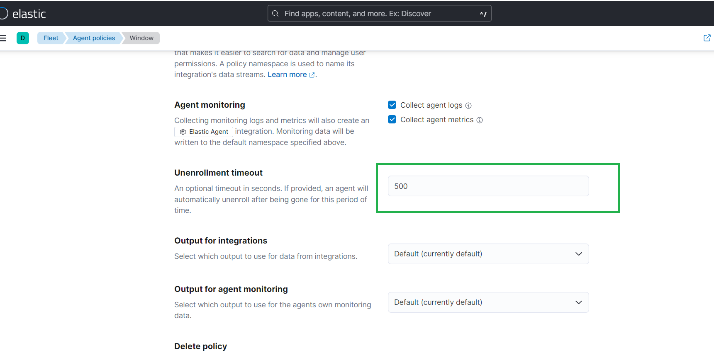The height and width of the screenshot is (357, 714).
Task: Uncheck Collect agent logs checkbox
Action: pyautogui.click(x=392, y=105)
